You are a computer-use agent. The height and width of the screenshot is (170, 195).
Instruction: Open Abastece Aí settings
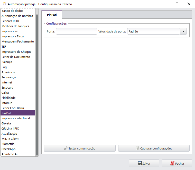(x=18, y=154)
